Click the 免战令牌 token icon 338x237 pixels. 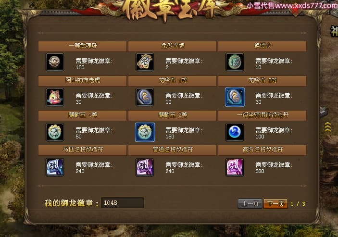coord(145,62)
